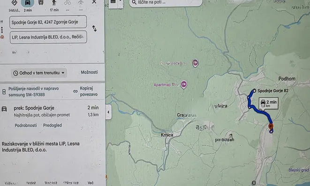
Task: Open the 'Odhod v tem trenutku' dropdown
Action: pyautogui.click(x=39, y=73)
